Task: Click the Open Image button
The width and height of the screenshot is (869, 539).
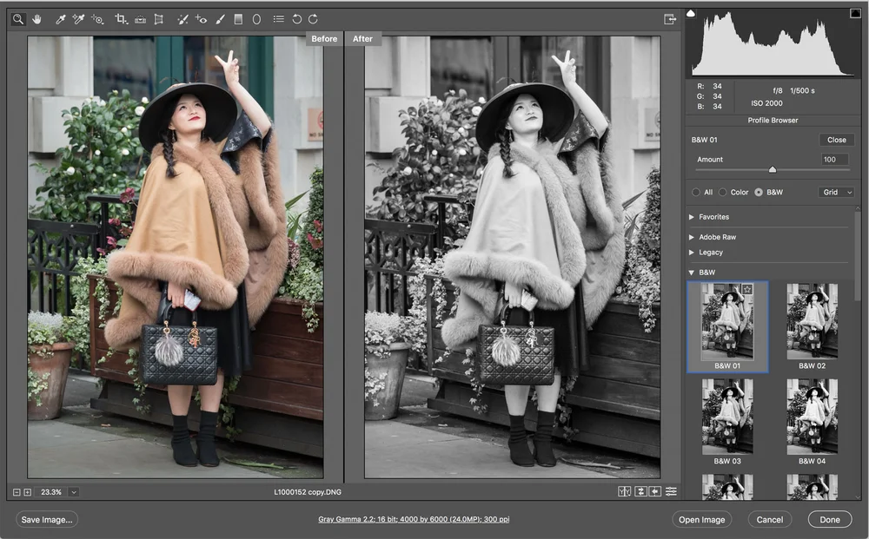Action: tap(701, 520)
